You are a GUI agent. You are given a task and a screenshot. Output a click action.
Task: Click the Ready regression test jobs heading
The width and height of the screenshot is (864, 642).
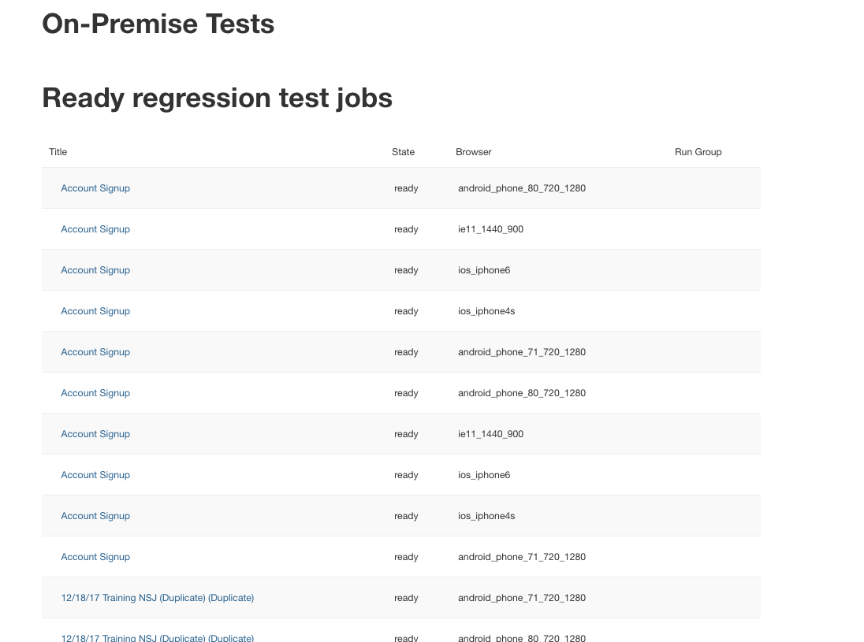(x=217, y=98)
